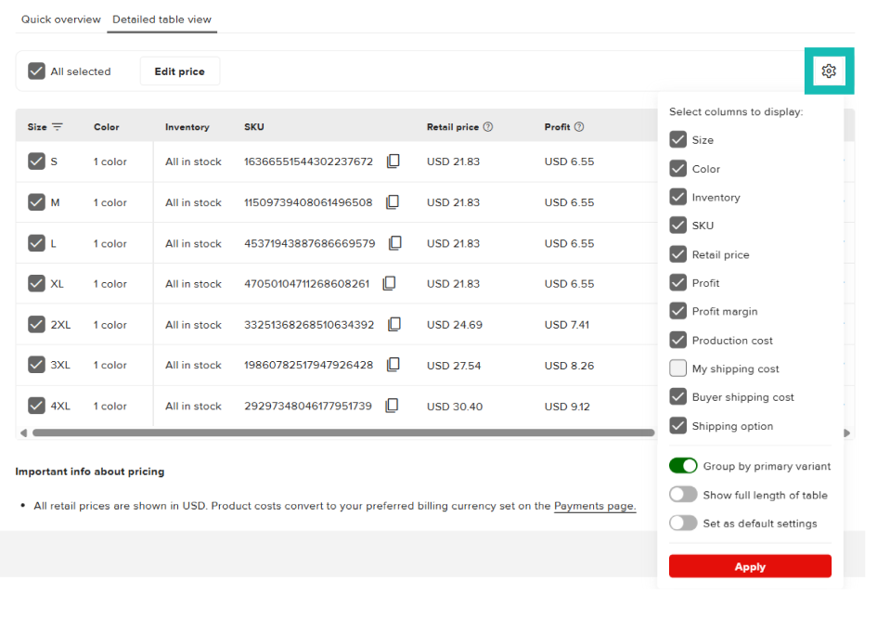Apply the column display settings
Screen dimensions: 877x620
[750, 566]
